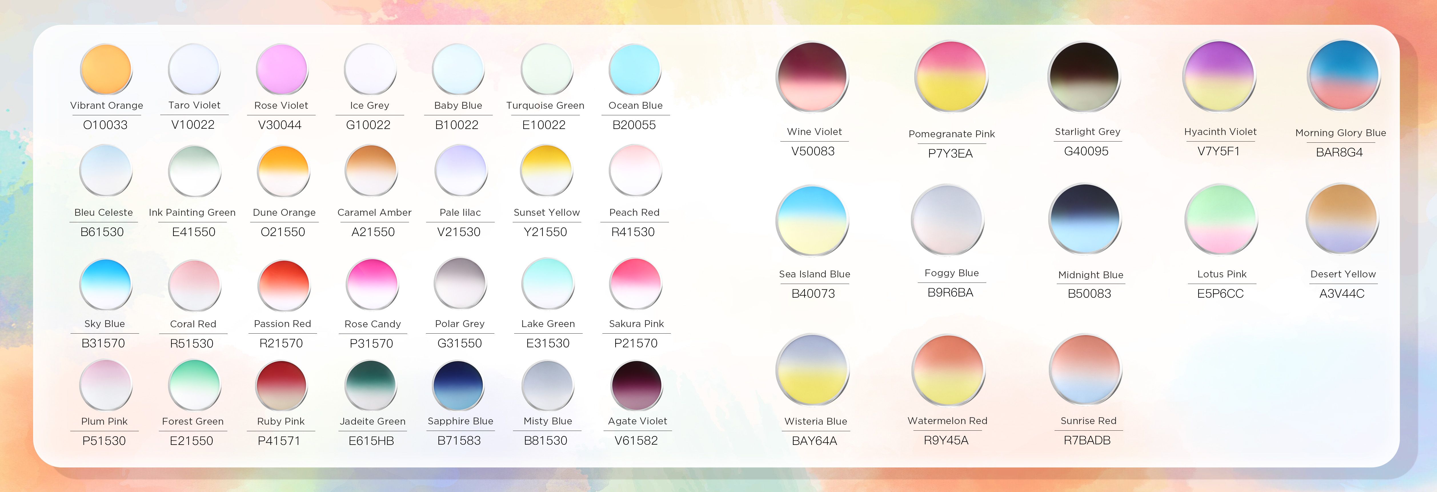Choose the Peach Red gradient swatch
1437x492 pixels.
coord(635,170)
